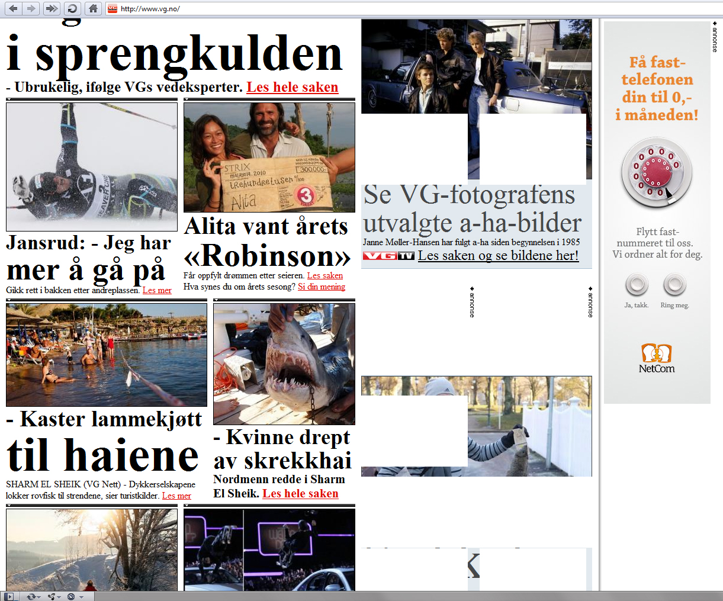Open "Les mer" under the Jansrud story

pyautogui.click(x=157, y=290)
